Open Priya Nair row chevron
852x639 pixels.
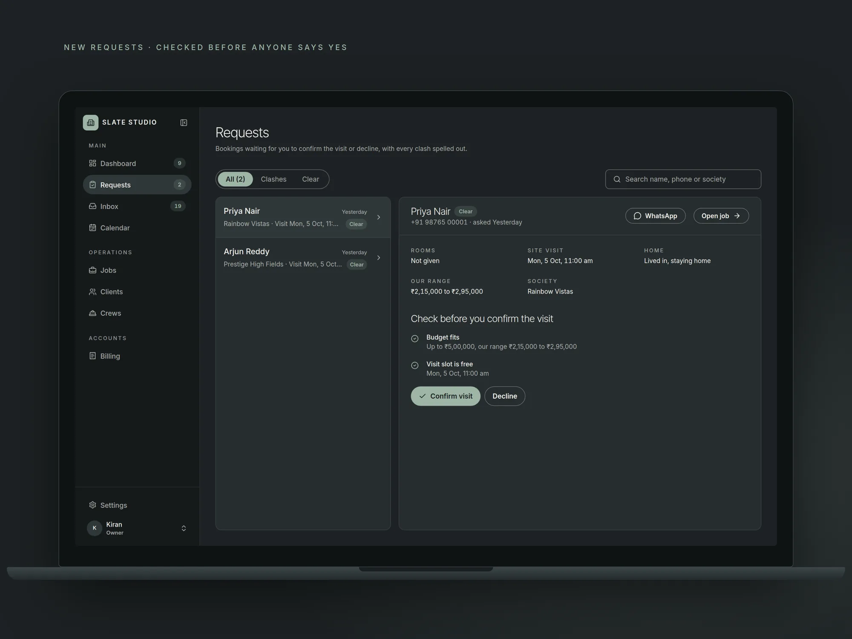pos(378,217)
